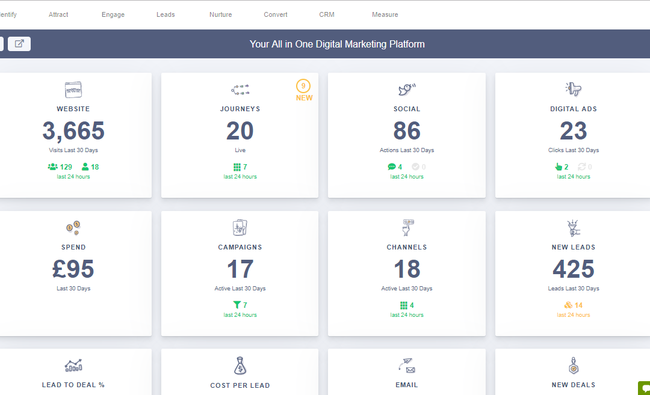The width and height of the screenshot is (650, 395).
Task: Click the NEW badge on the Journeys card
Action: [x=304, y=89]
